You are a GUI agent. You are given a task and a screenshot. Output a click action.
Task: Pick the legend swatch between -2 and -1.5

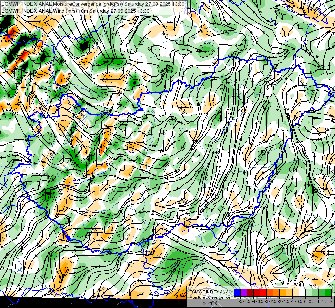click(283, 293)
